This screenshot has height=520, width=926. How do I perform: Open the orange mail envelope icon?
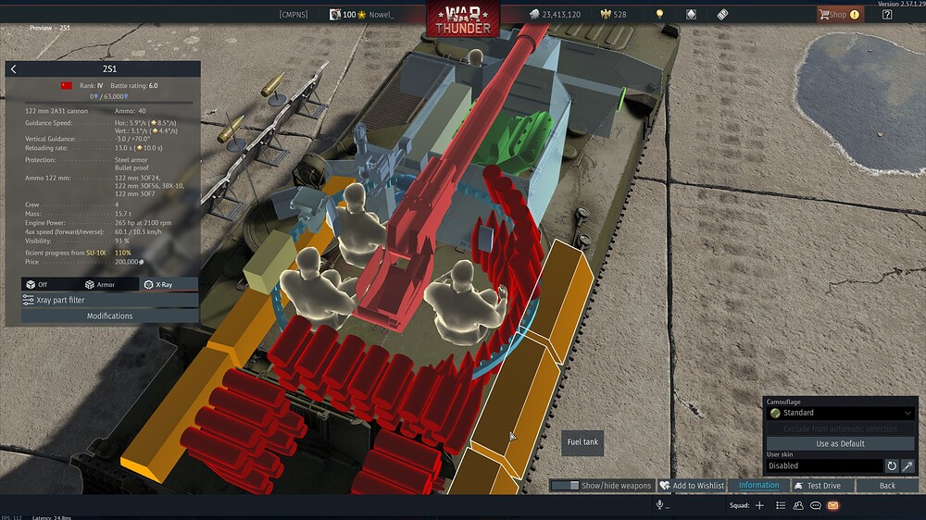[x=832, y=505]
